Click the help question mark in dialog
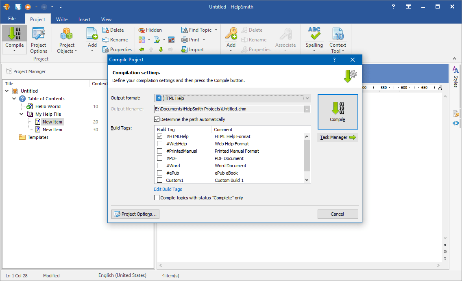Screen dimensions: 462x281 pos(334,60)
